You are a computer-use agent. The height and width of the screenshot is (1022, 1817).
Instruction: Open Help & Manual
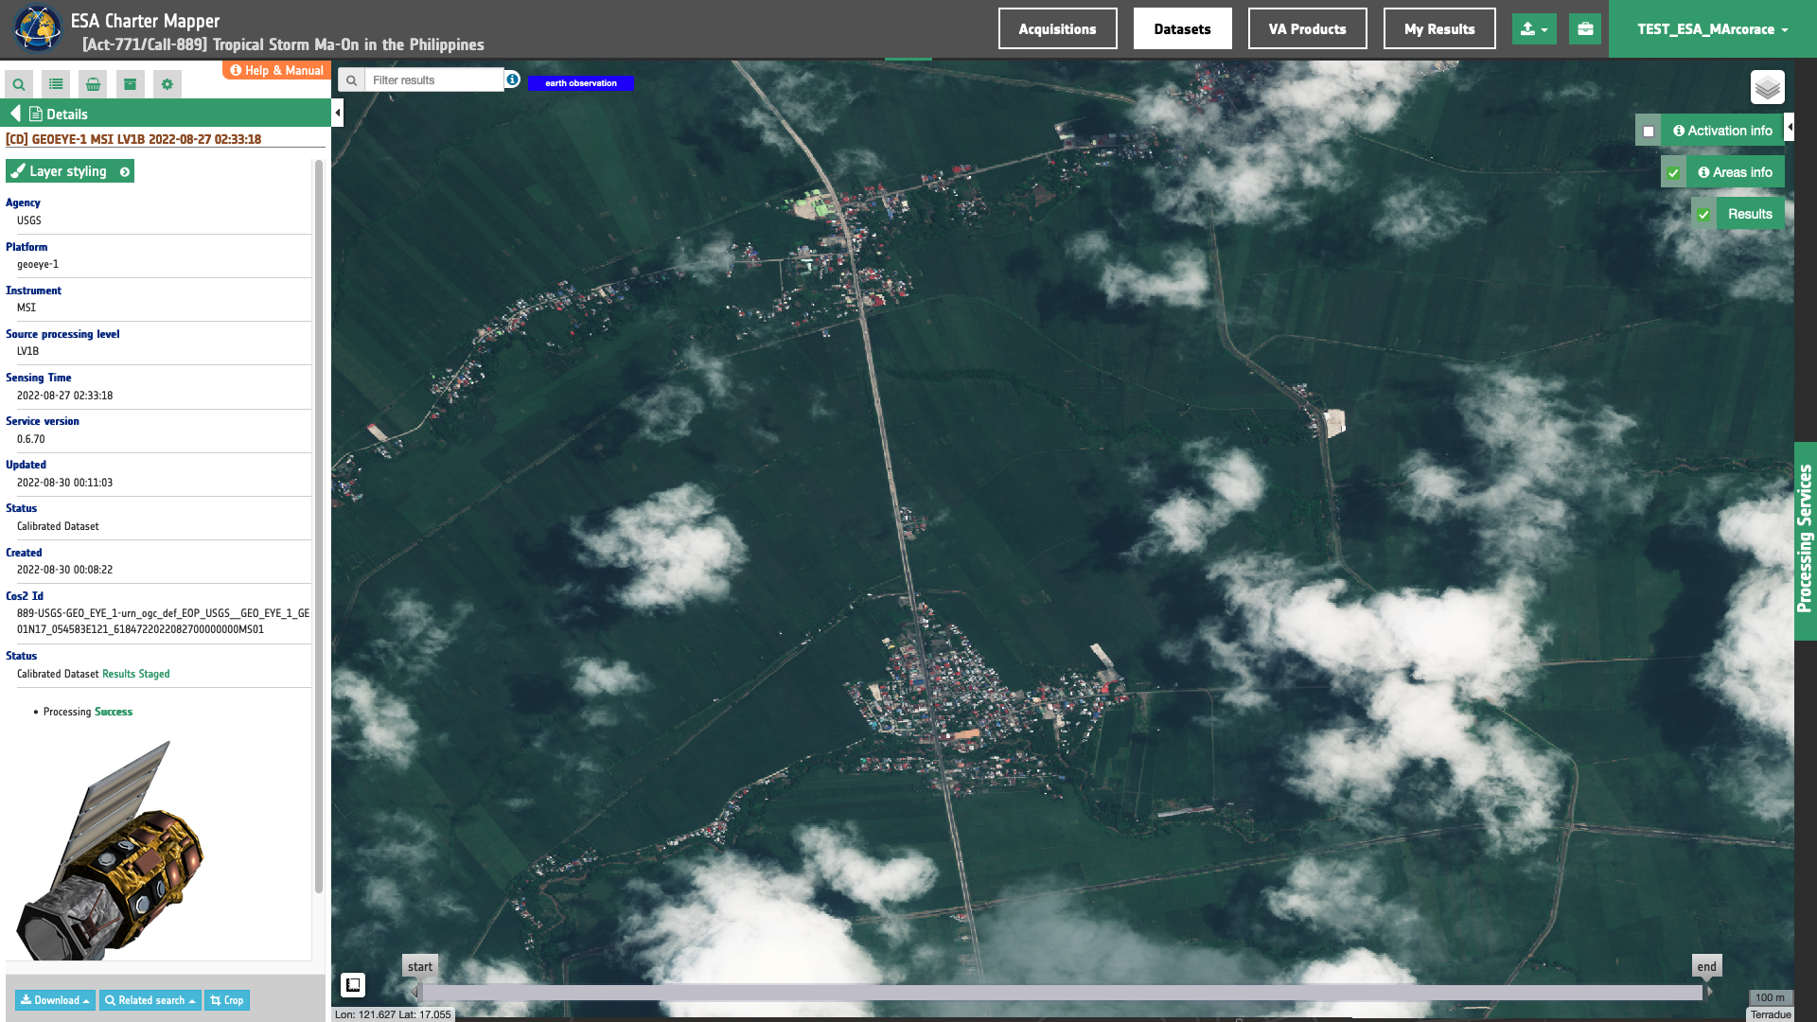point(276,70)
